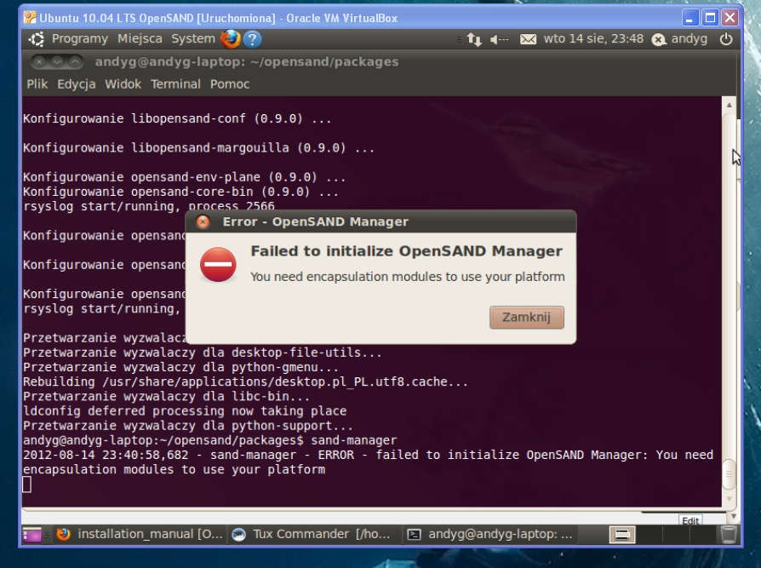The height and width of the screenshot is (568, 761).
Task: Minimize the VirtualBox window
Action: [689, 18]
